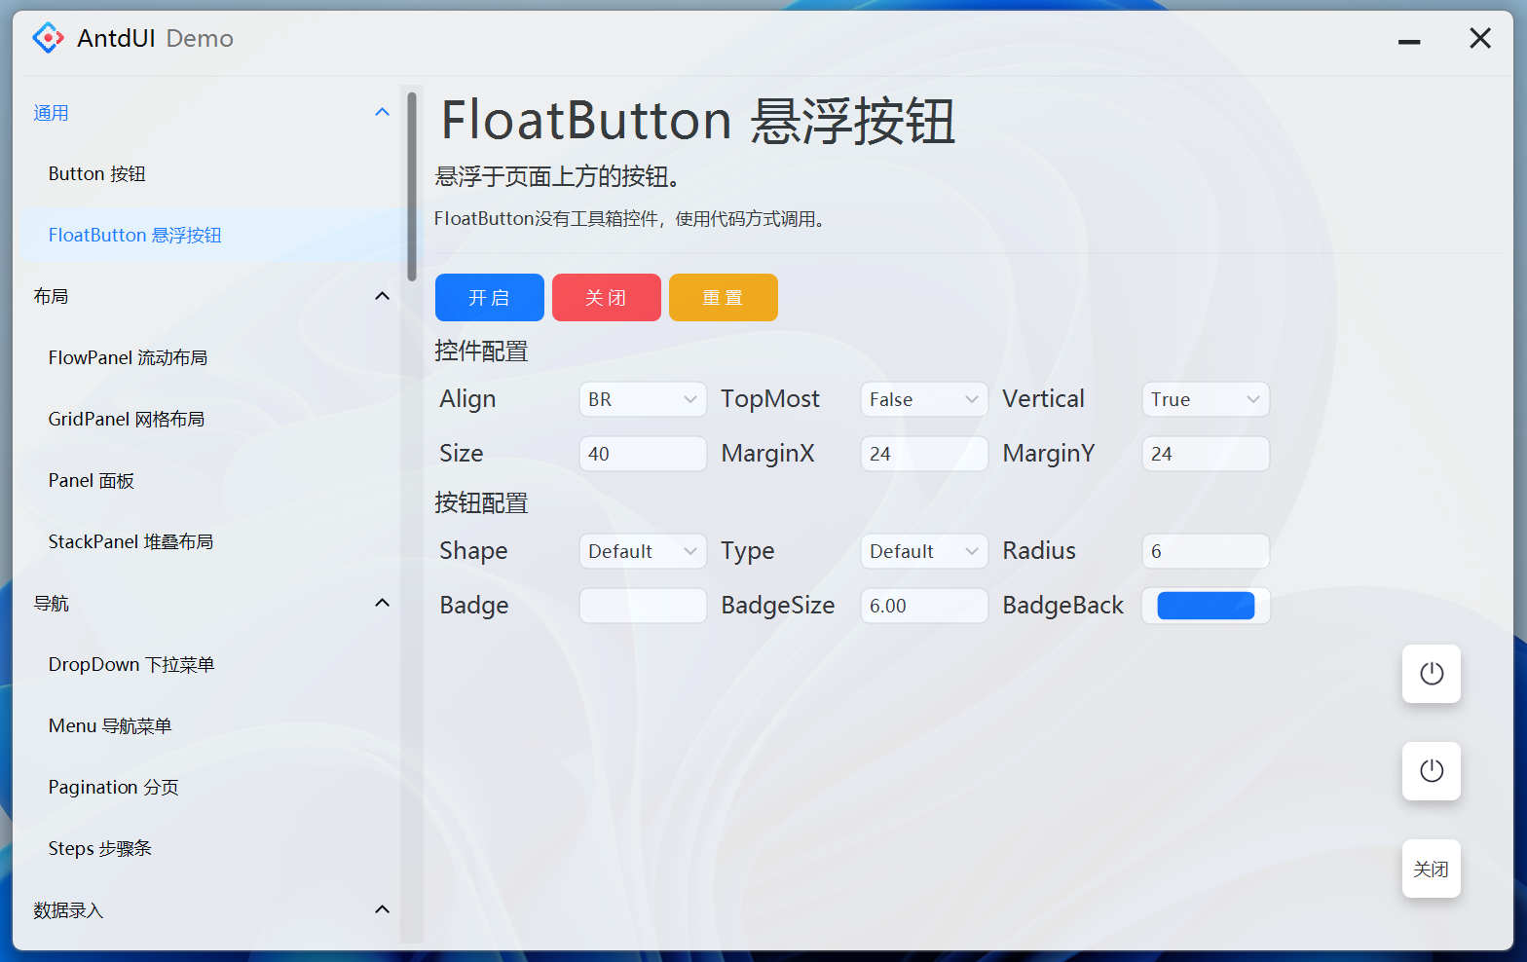Close the AntdUI Demo window
The width and height of the screenshot is (1527, 962).
(1479, 39)
